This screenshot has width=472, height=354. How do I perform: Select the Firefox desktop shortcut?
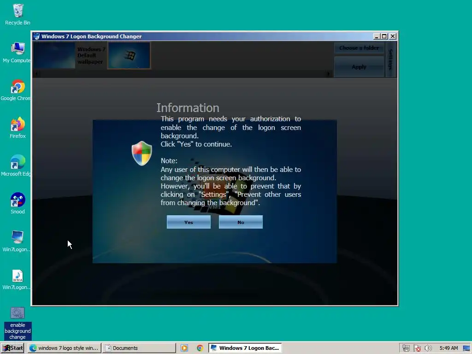click(18, 128)
